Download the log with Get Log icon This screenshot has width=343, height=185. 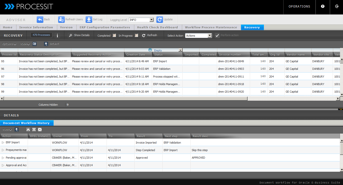[89, 20]
